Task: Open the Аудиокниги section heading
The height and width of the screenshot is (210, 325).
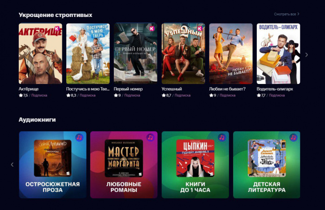Action: point(37,120)
